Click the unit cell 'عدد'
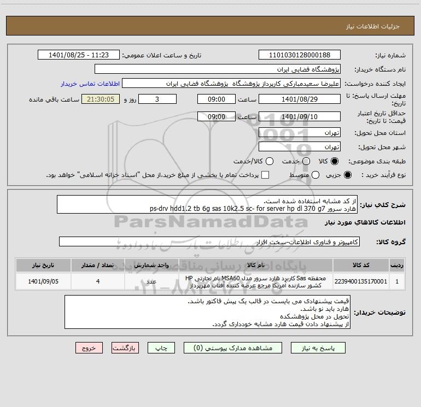 tap(151, 281)
